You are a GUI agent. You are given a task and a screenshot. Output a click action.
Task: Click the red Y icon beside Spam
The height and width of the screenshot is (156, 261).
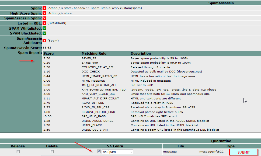point(44,8)
